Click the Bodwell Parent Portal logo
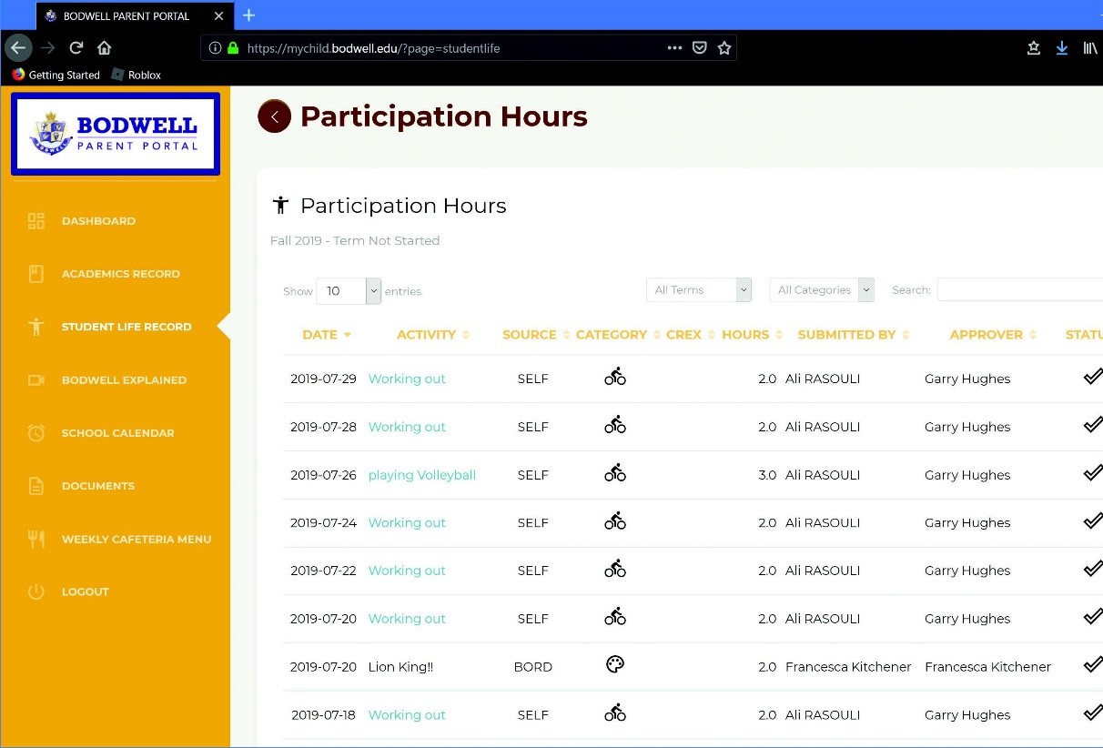 [x=115, y=134]
